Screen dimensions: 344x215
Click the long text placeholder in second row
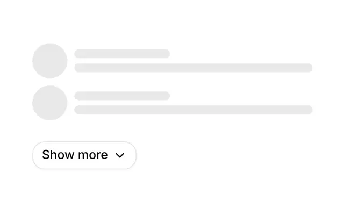pyautogui.click(x=193, y=110)
